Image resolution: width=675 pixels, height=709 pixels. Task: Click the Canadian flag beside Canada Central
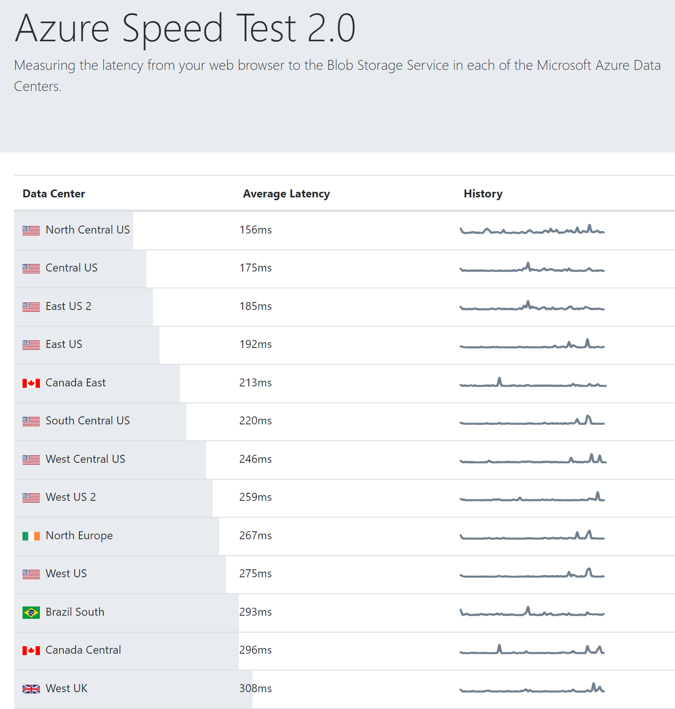tap(31, 650)
